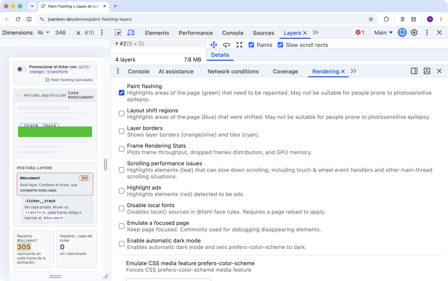Click the reset transform icon in Layers

pos(239,45)
